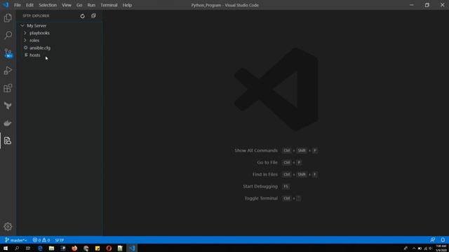Open the Help menu
Viewport: 449px width, 252px height.
[x=127, y=5]
